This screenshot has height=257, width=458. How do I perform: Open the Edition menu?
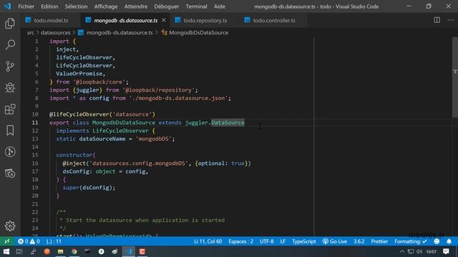49,6
